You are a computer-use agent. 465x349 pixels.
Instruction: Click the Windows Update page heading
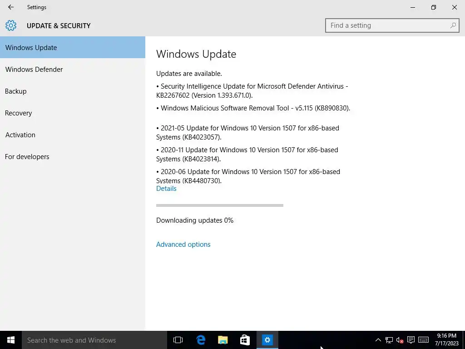pos(196,54)
